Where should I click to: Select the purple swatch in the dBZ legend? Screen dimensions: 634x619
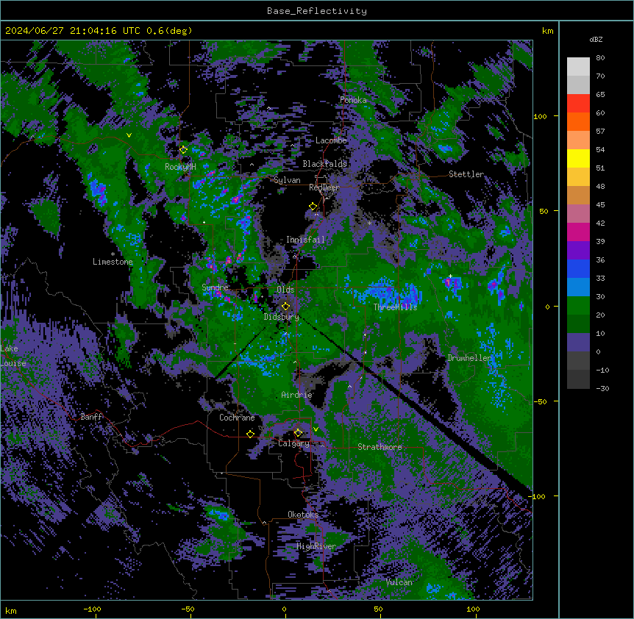coord(578,251)
